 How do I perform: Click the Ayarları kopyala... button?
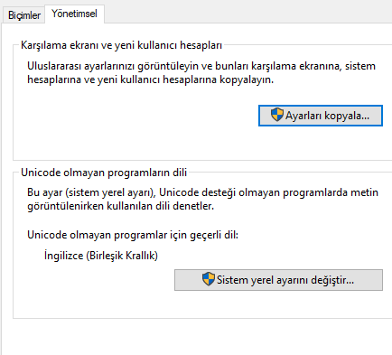tap(321, 116)
